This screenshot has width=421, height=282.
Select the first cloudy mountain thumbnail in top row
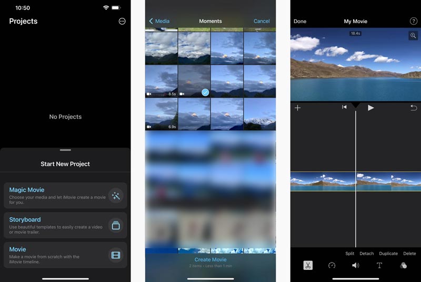162,48
